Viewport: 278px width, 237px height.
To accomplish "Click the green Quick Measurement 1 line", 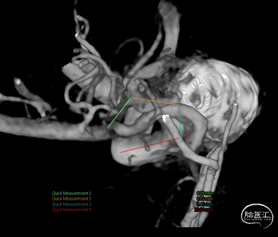I will coord(119,113).
